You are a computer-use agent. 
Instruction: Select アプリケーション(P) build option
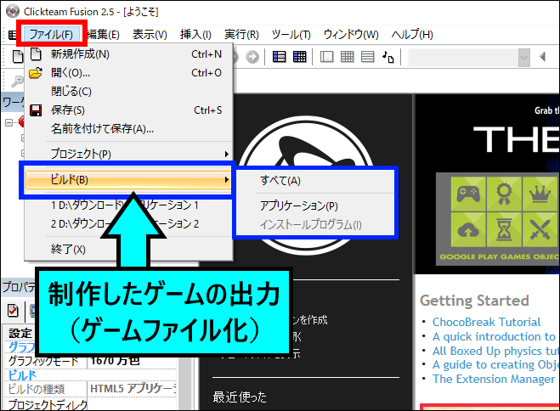315,205
